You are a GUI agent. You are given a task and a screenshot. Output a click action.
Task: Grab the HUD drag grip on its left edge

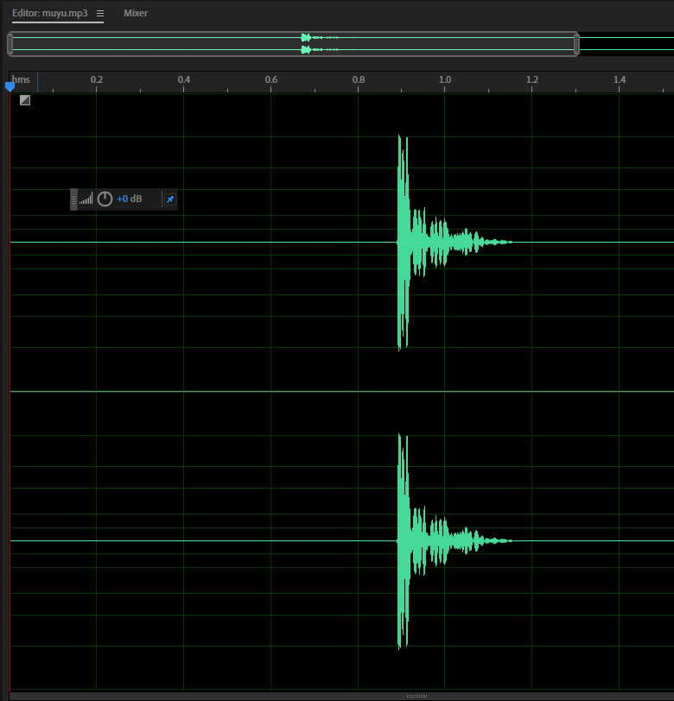click(x=74, y=199)
